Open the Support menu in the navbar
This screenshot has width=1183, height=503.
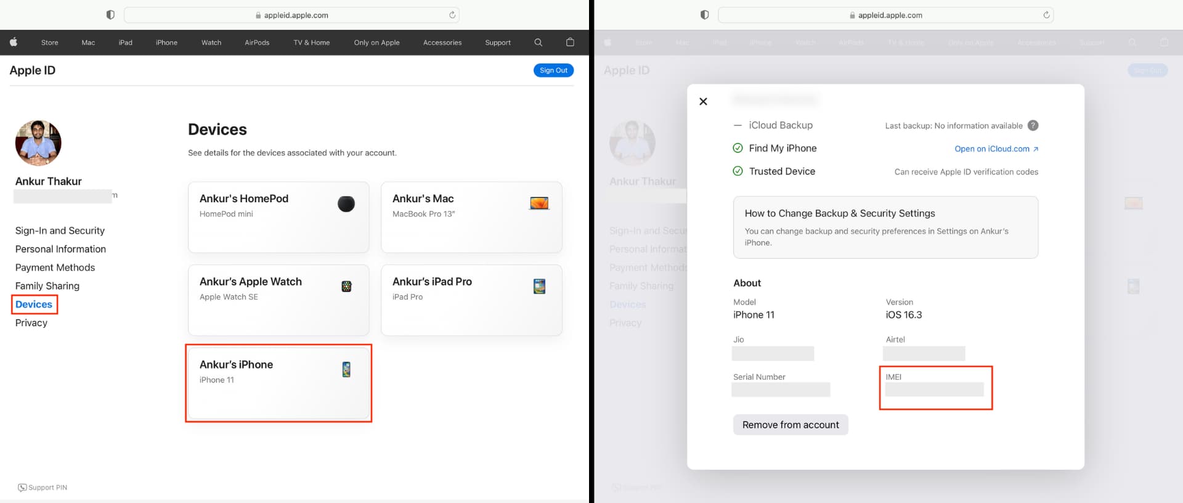(498, 43)
